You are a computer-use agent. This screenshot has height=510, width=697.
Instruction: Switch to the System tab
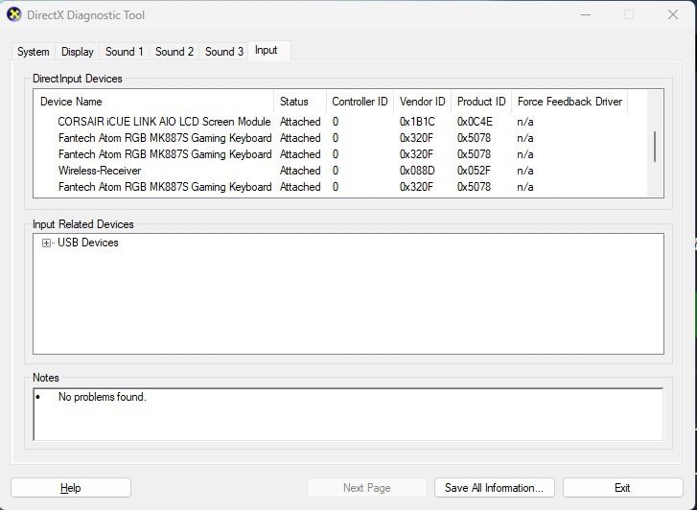[x=33, y=52]
